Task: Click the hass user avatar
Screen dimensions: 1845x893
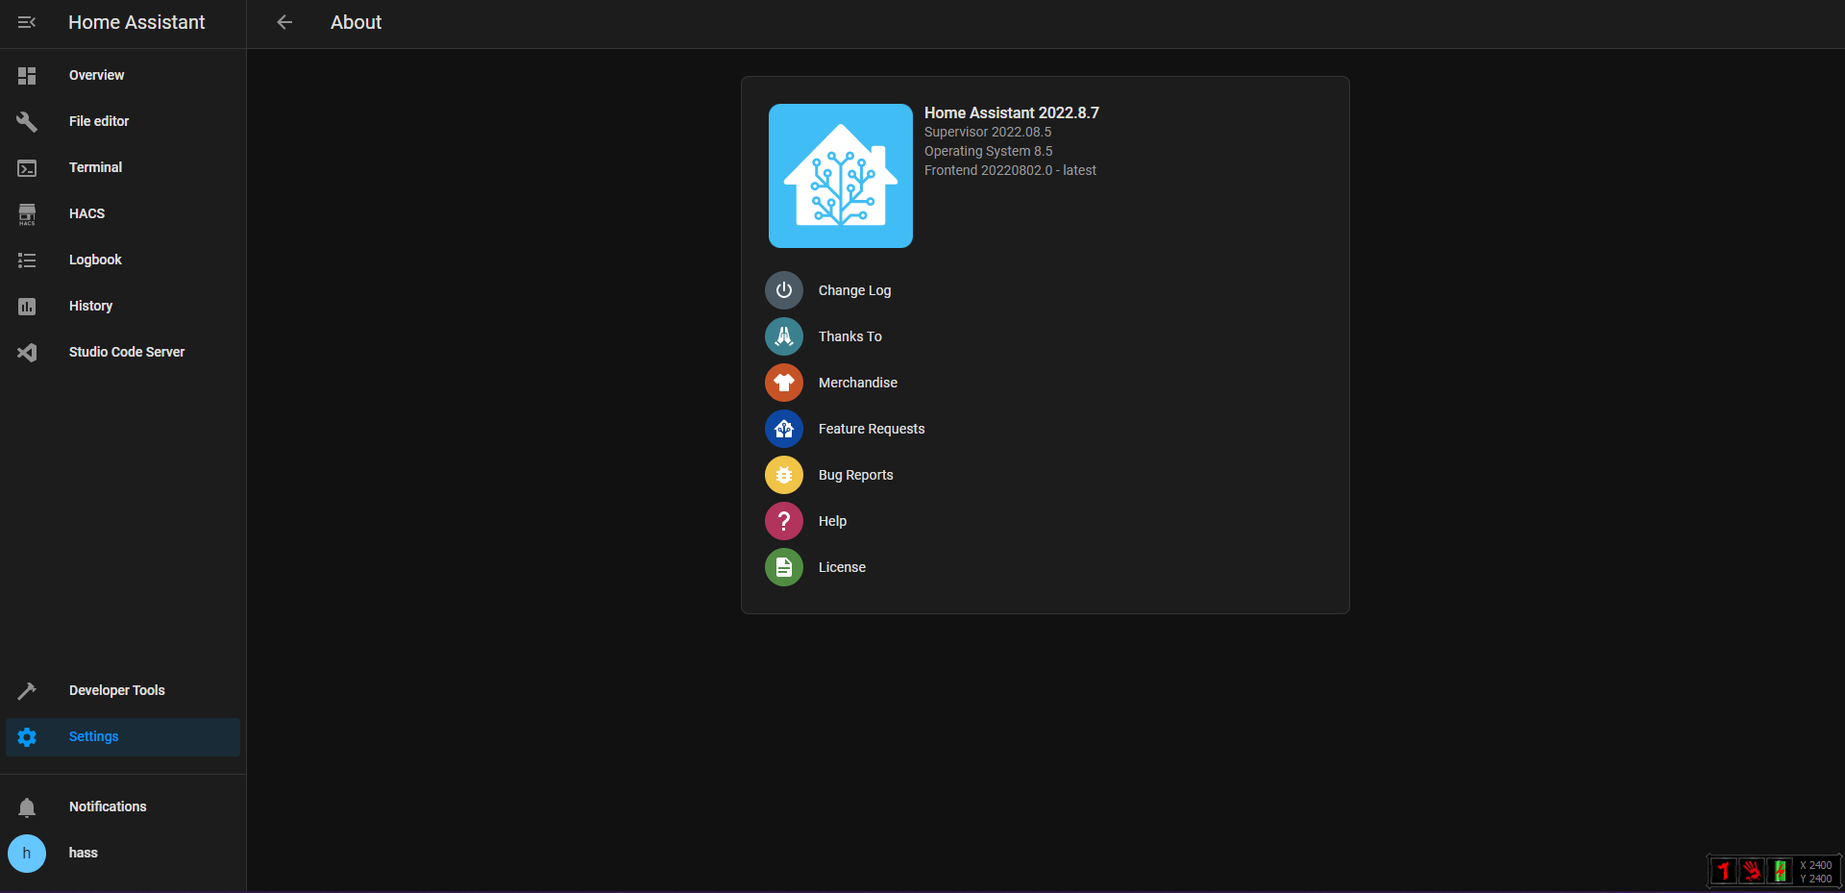Action: point(27,853)
